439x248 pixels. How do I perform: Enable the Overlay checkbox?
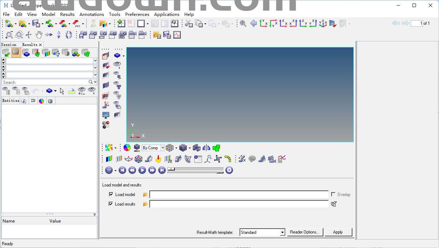click(x=333, y=195)
